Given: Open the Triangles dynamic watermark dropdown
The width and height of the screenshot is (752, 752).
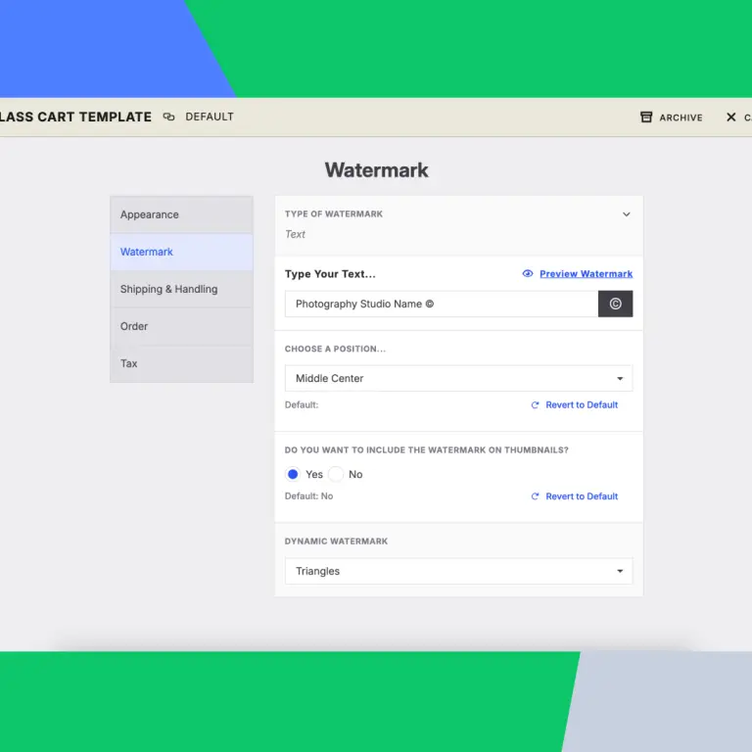Looking at the screenshot, I should (x=458, y=571).
